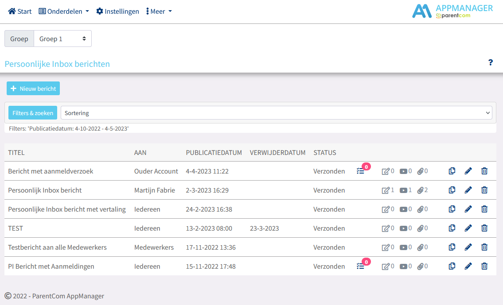Click the TITEL column header
The image size is (503, 305).
(16, 152)
